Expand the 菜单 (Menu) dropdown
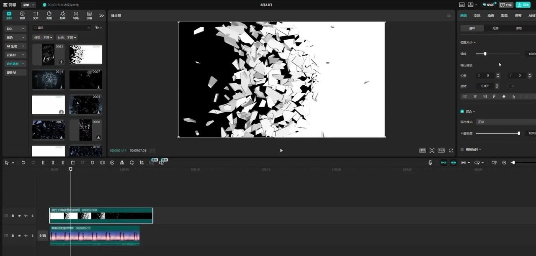The image size is (536, 256). (x=28, y=5)
